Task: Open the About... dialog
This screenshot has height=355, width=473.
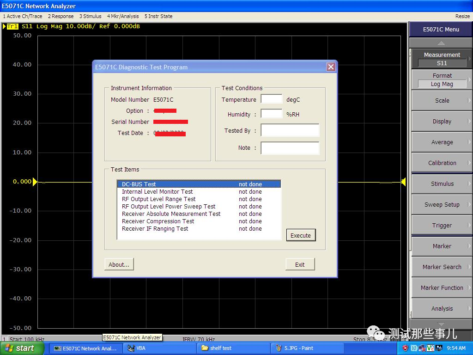Action: coord(119,264)
